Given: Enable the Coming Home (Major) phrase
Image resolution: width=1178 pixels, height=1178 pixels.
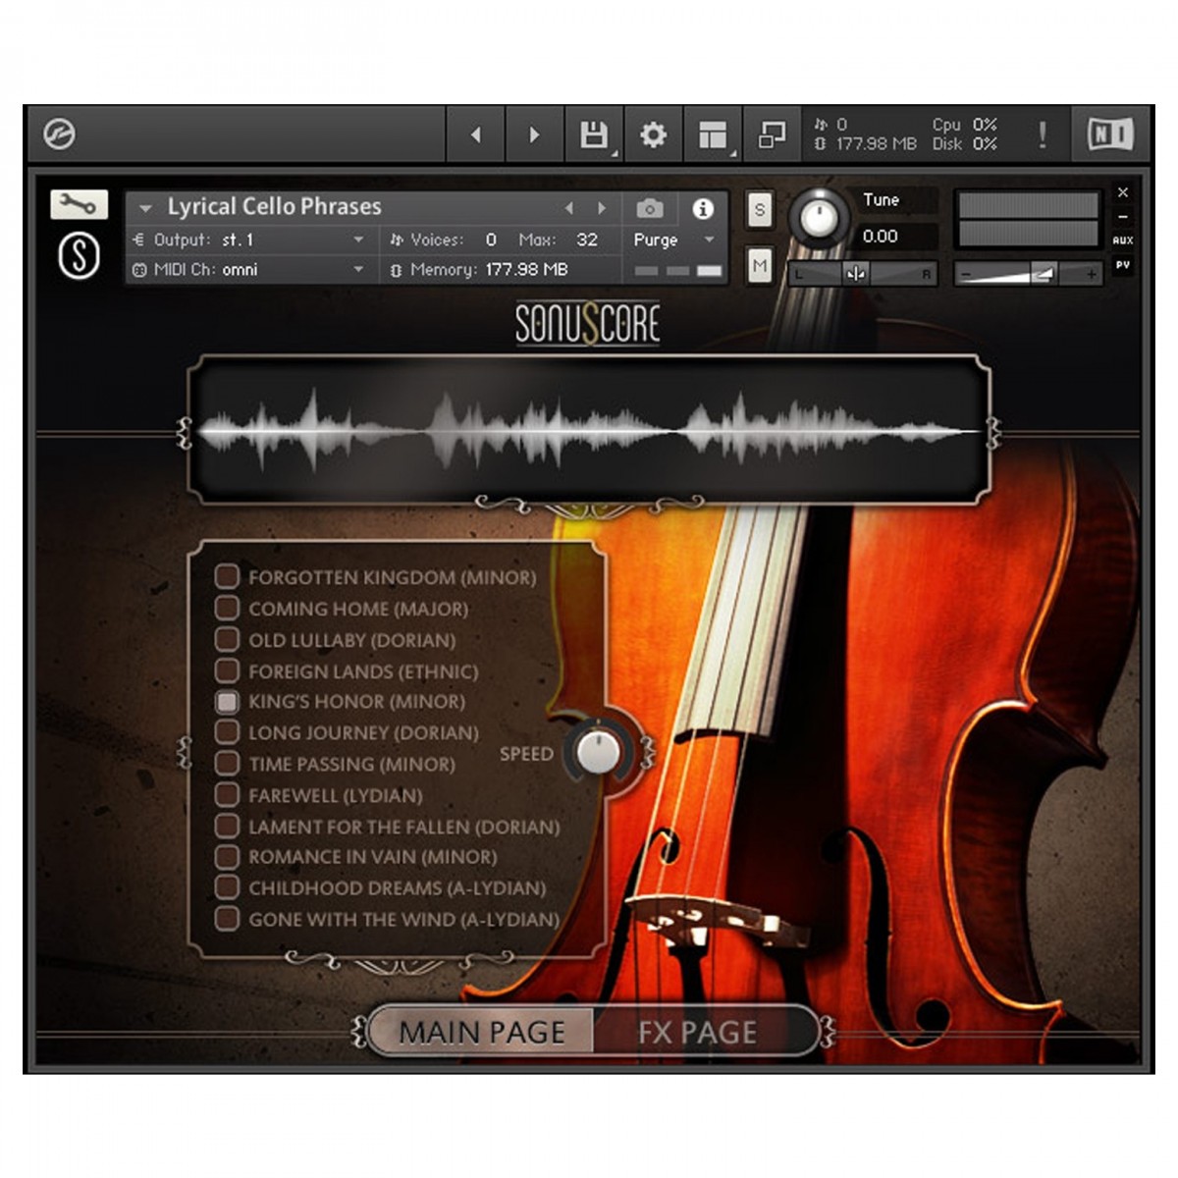Looking at the screenshot, I should [227, 609].
